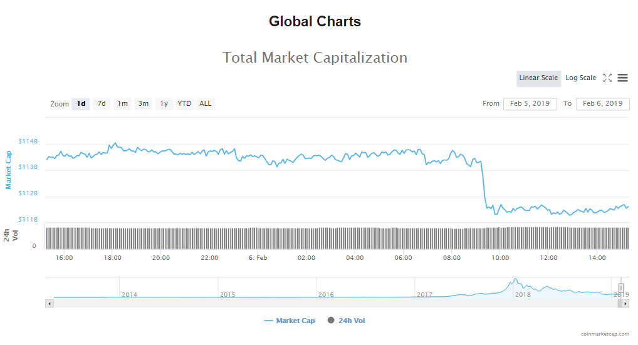Click the scroll left arrow in navigator
This screenshot has width=638, height=345.
(x=50, y=304)
